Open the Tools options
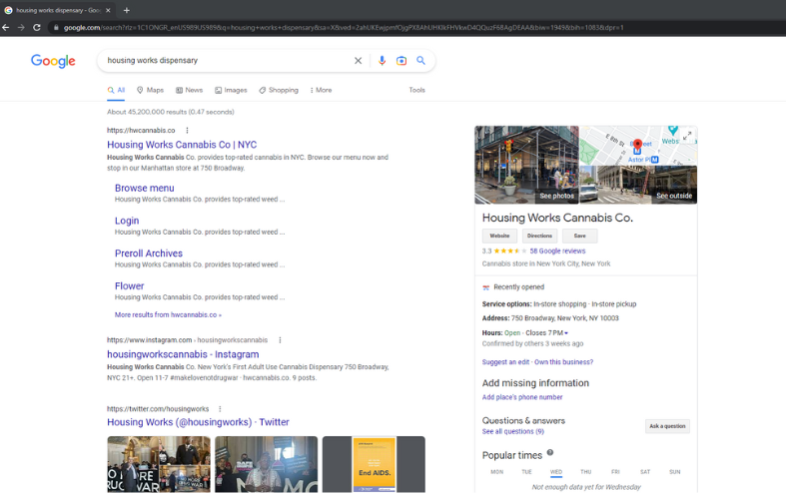The height and width of the screenshot is (493, 786). point(417,90)
